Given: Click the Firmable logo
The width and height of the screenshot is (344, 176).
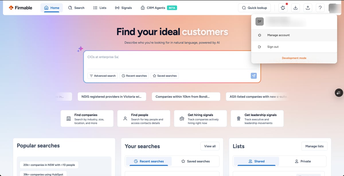Looking at the screenshot, I should coord(20,8).
